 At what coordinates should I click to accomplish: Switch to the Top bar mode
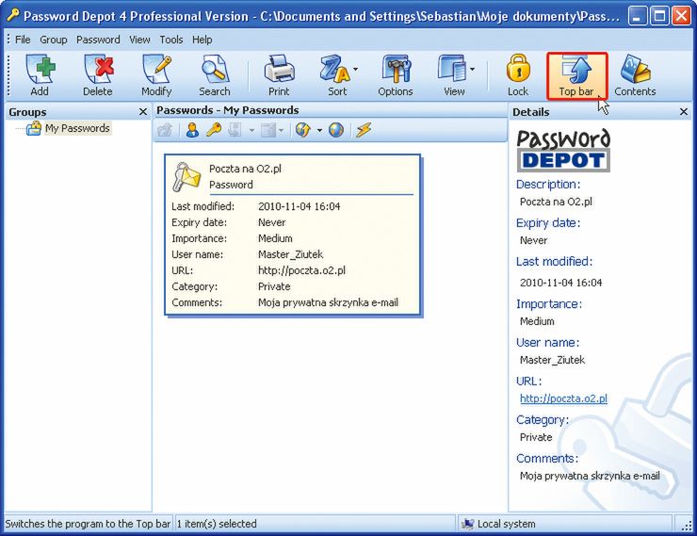pos(576,75)
